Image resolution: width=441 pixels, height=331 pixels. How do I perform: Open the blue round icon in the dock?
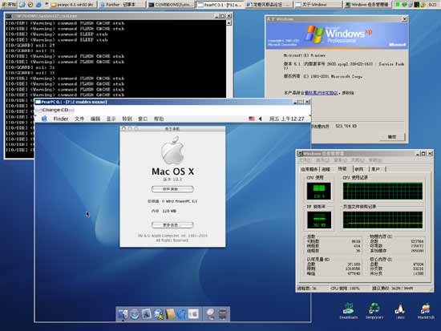pyautogui.click(x=182, y=314)
